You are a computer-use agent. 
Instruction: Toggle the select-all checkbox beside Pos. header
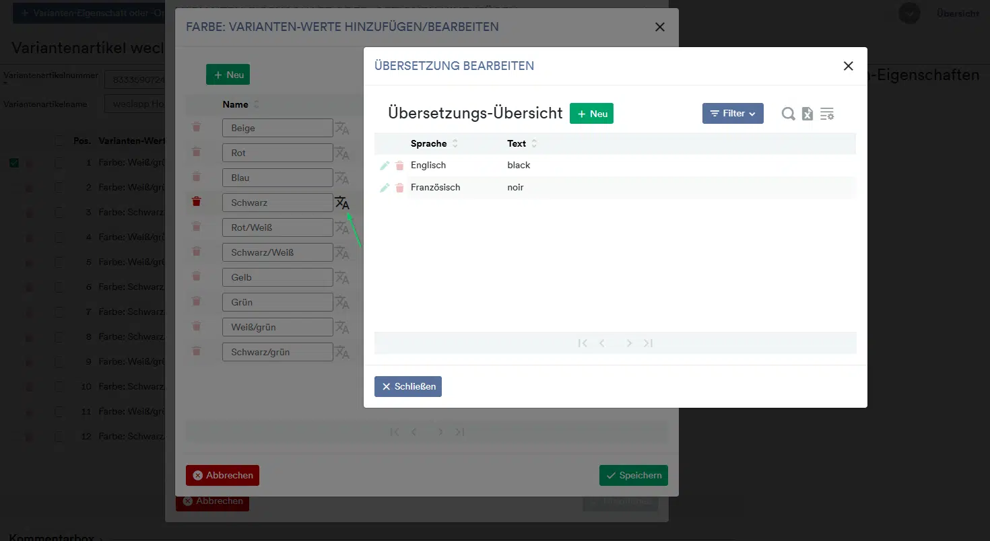pyautogui.click(x=61, y=141)
